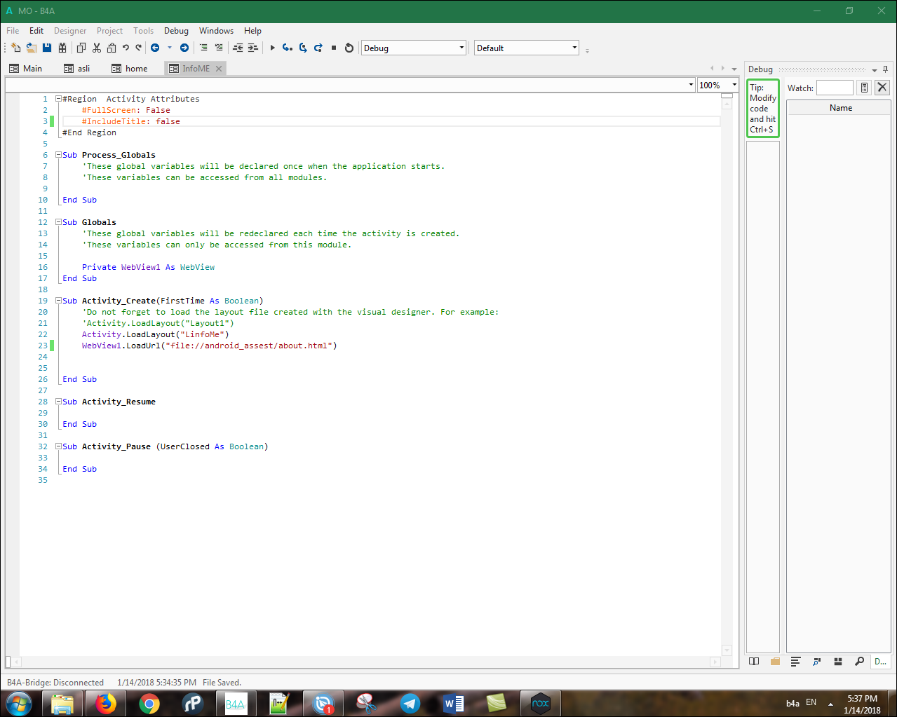Click the Cut scissors toolbar icon
This screenshot has width=897, height=717.
click(97, 48)
